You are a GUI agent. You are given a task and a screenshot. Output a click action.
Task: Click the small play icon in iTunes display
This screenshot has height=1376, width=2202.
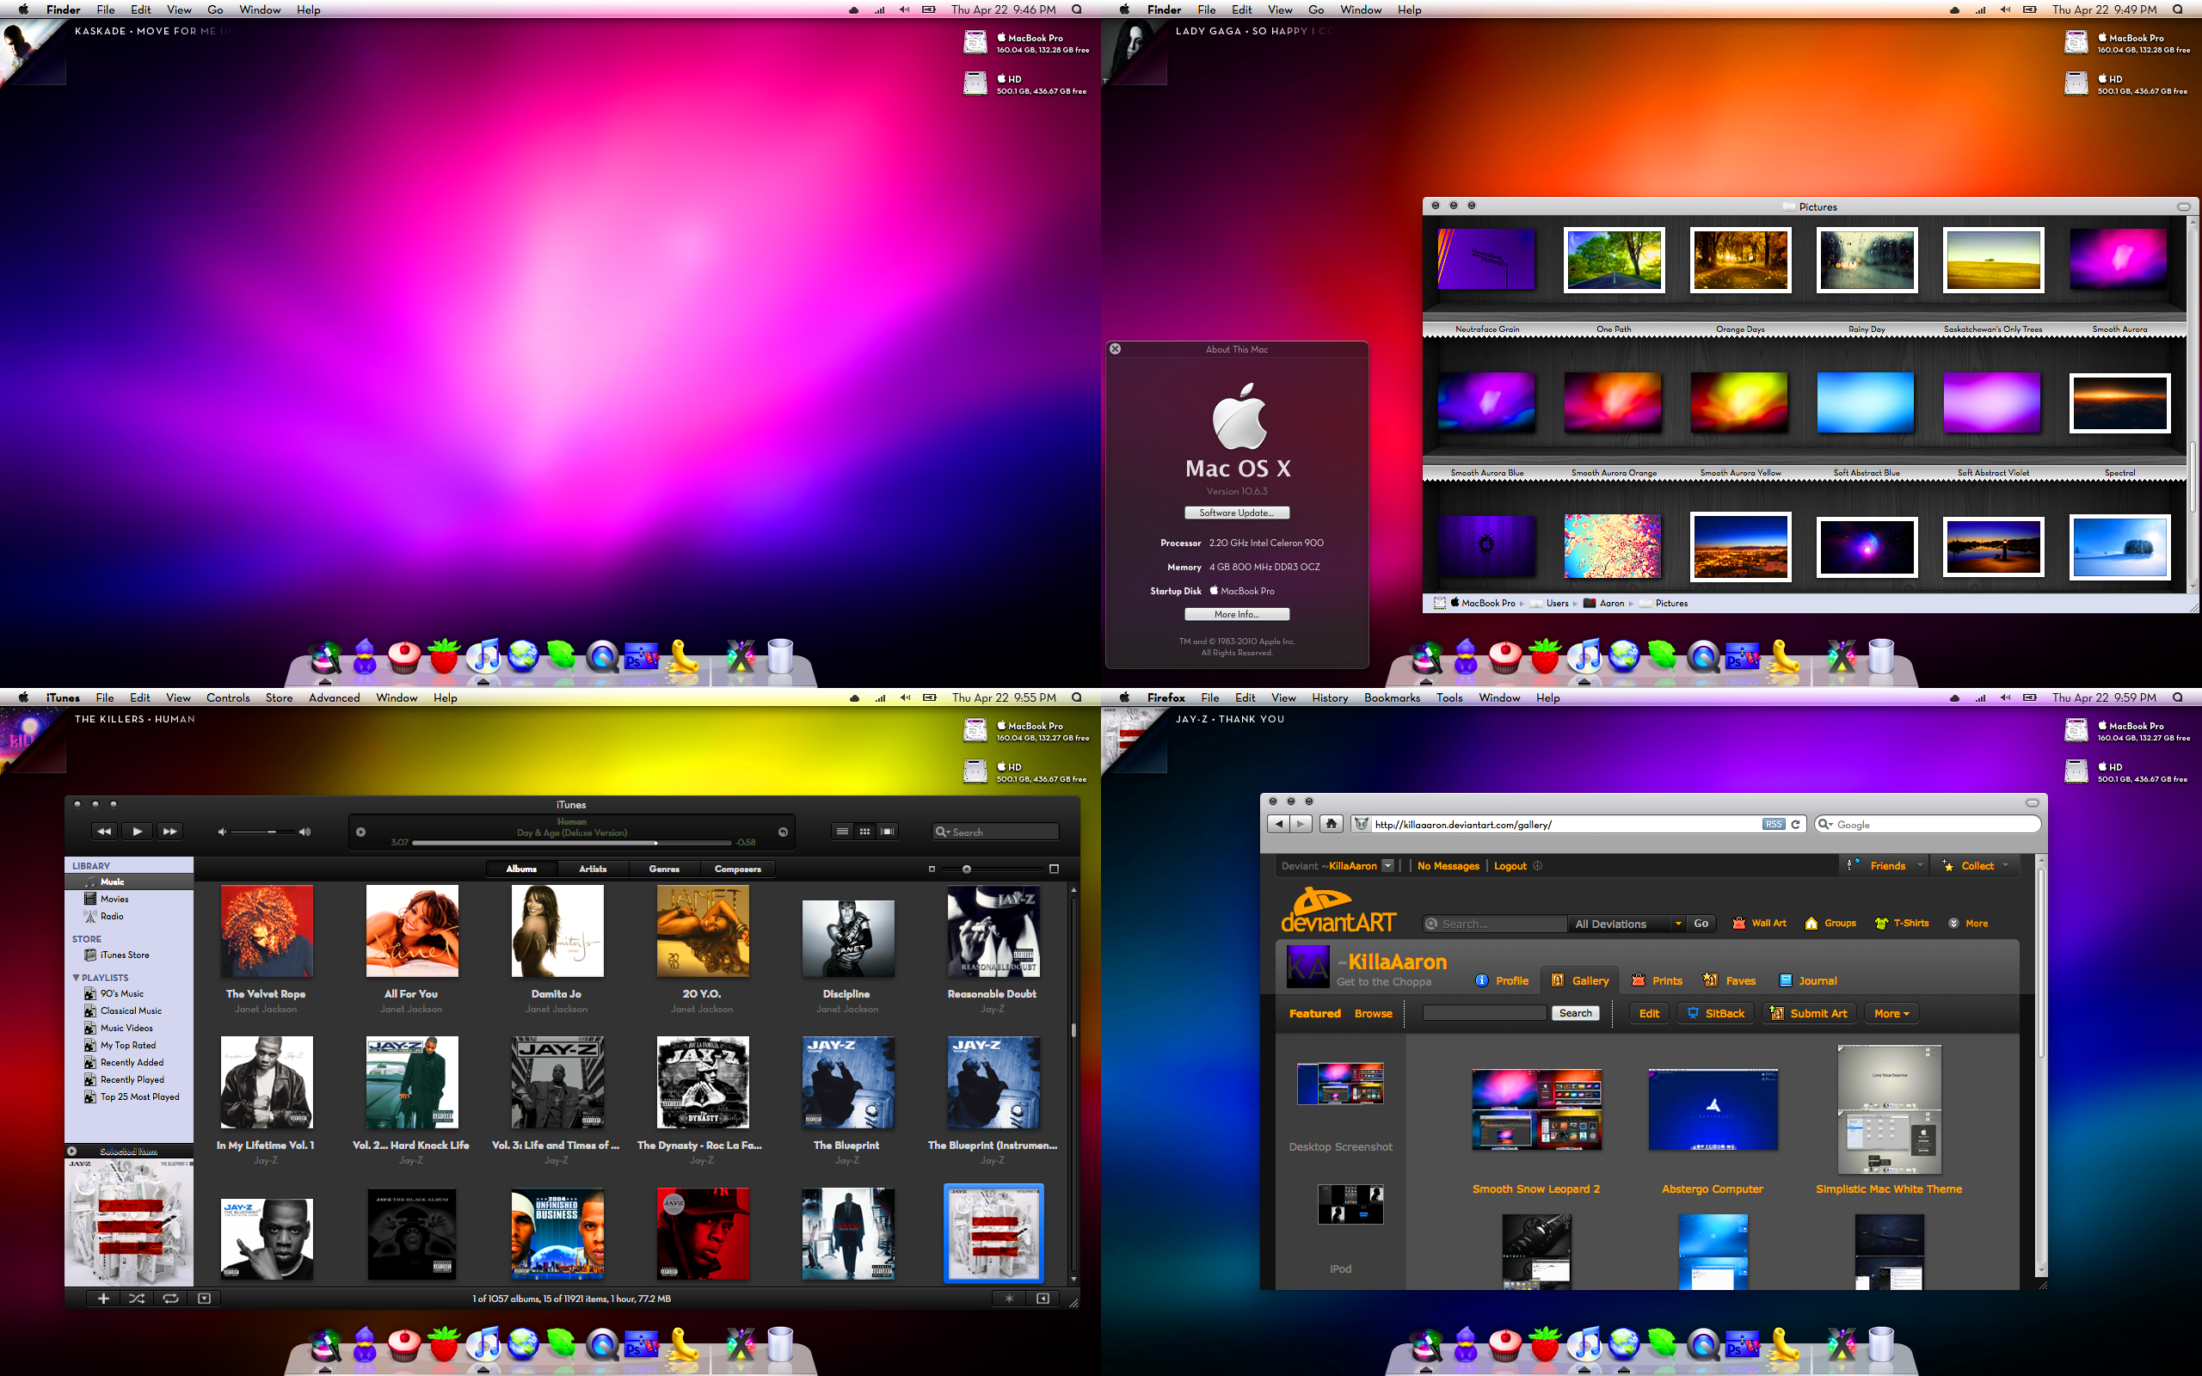click(x=361, y=832)
